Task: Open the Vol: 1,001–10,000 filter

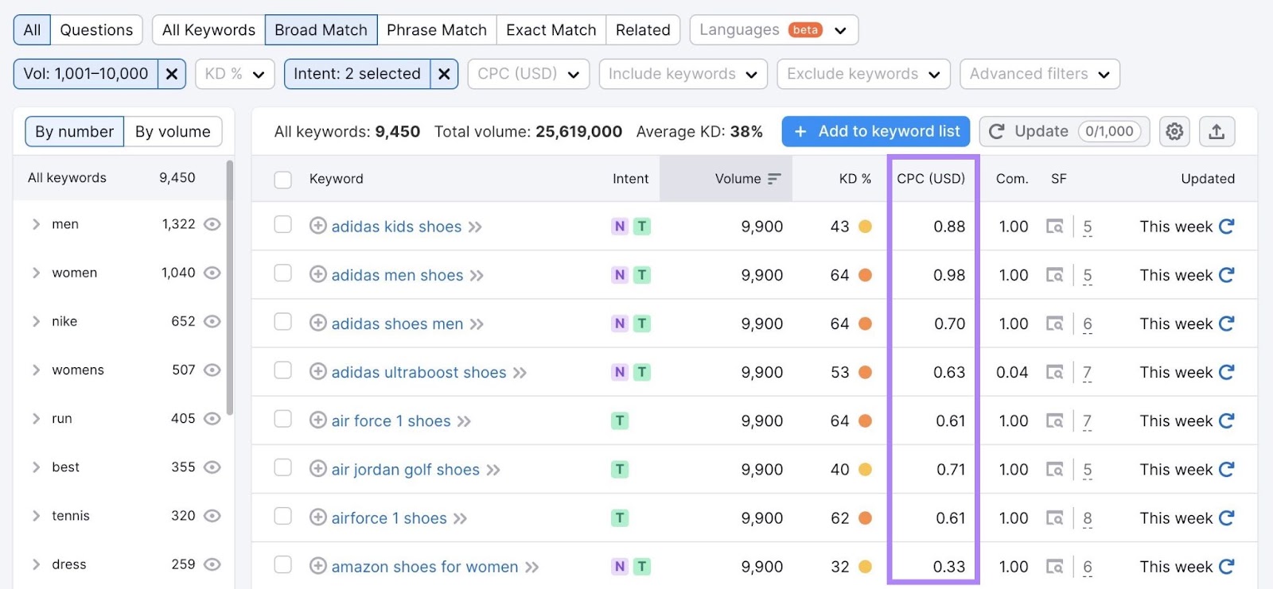Action: click(86, 74)
